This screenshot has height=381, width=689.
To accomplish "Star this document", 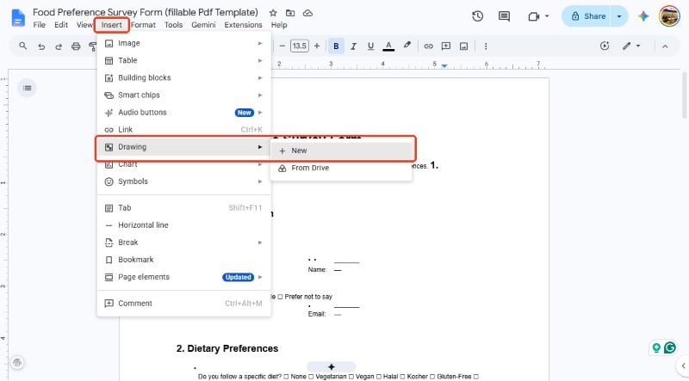I will 273,13.
